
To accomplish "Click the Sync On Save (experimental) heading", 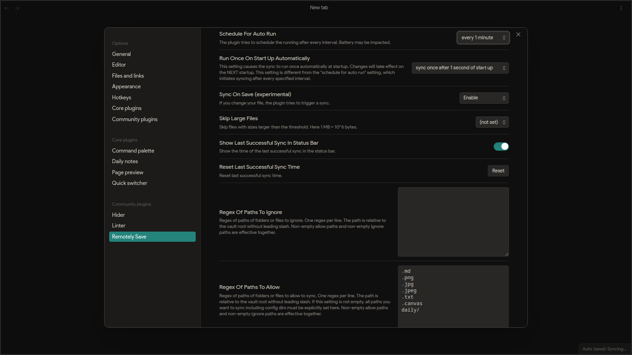I will (x=255, y=94).
